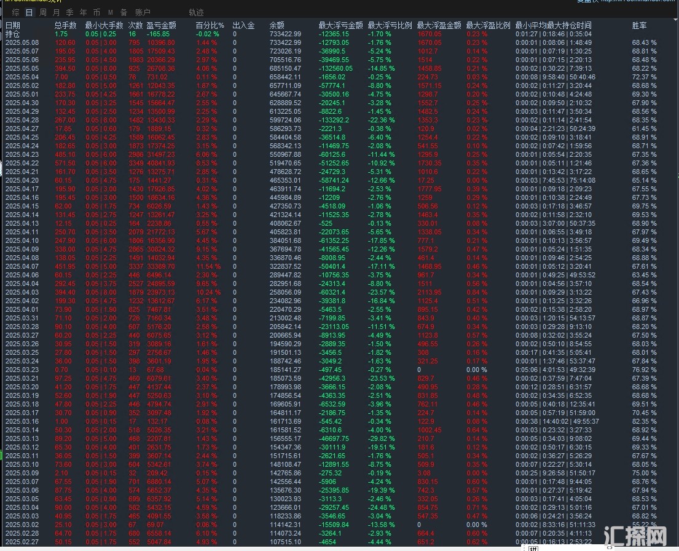679x551 pixels.
Task: Click the 轨迹 track tab
Action: (196, 12)
